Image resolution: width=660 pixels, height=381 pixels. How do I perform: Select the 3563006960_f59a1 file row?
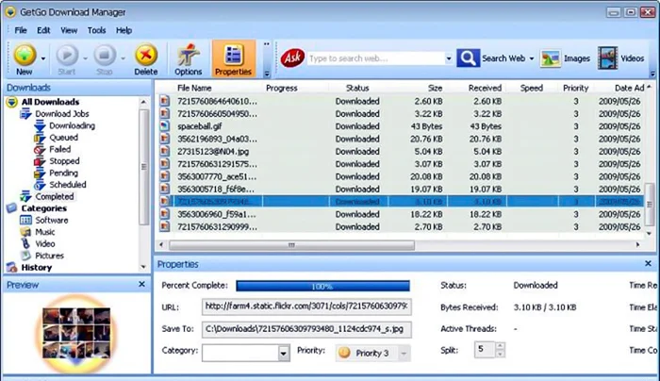pos(400,214)
